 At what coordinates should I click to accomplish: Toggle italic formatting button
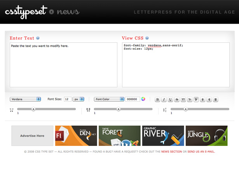click(x=164, y=99)
